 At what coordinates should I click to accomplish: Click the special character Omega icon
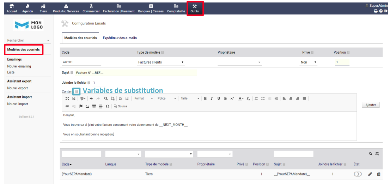(x=108, y=106)
